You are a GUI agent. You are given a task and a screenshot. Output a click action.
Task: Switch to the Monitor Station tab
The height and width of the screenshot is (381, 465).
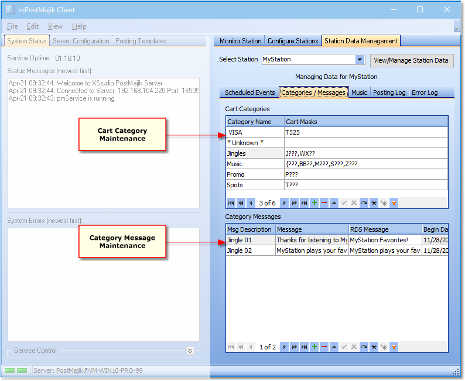click(x=241, y=41)
